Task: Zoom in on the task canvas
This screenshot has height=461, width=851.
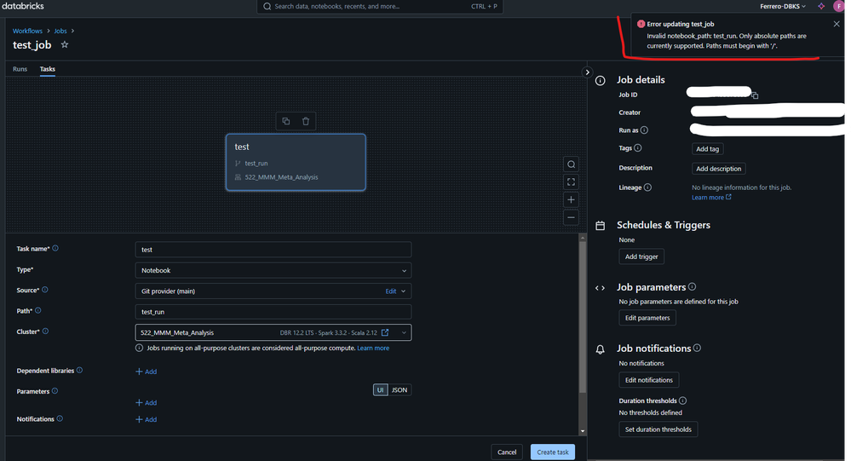Action: coord(571,199)
